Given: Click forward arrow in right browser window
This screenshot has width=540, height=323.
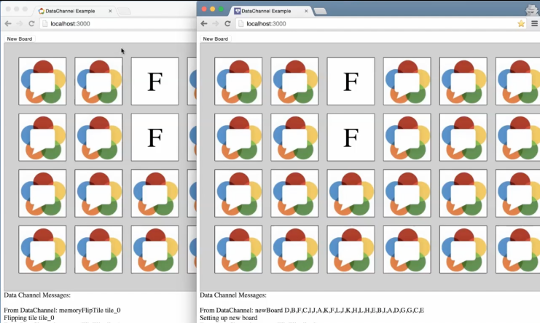Looking at the screenshot, I should (216, 24).
